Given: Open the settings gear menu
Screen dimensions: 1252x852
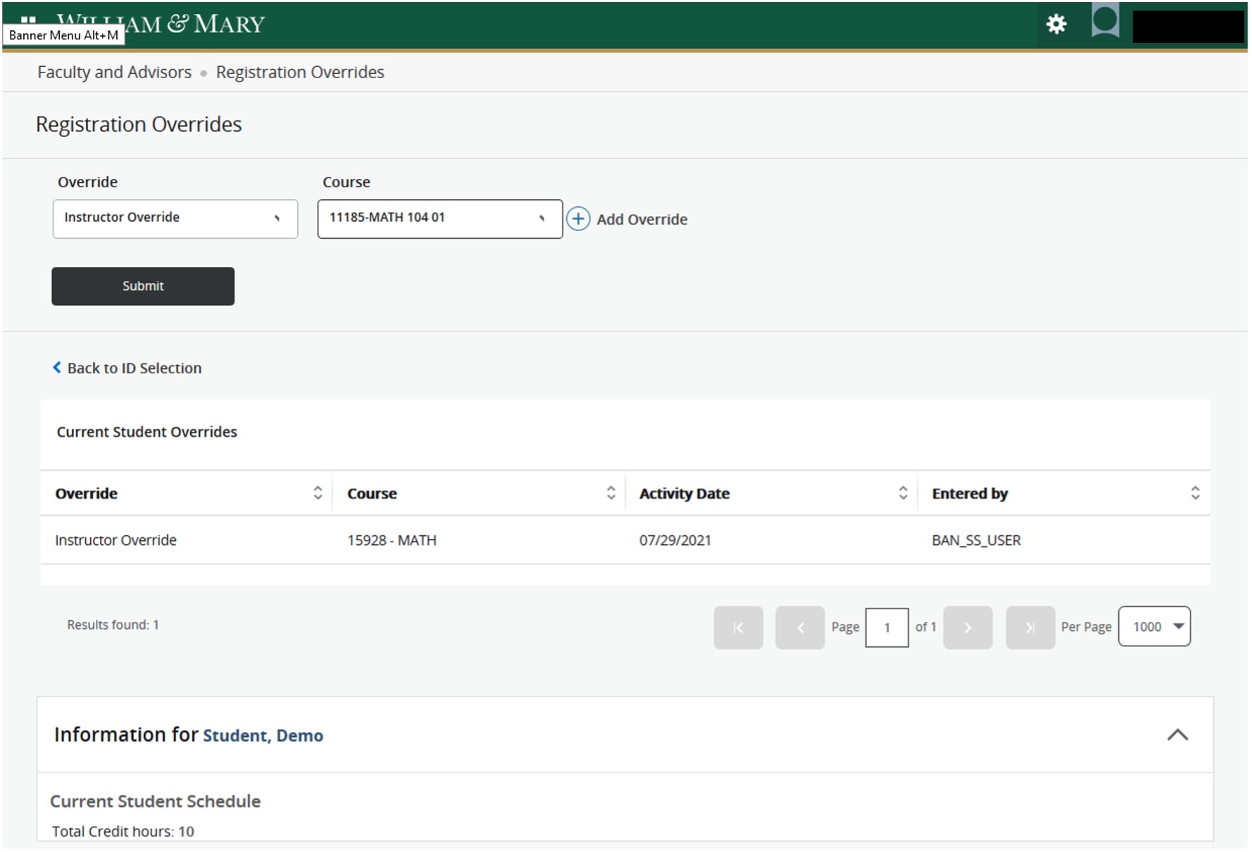Looking at the screenshot, I should coord(1056,23).
